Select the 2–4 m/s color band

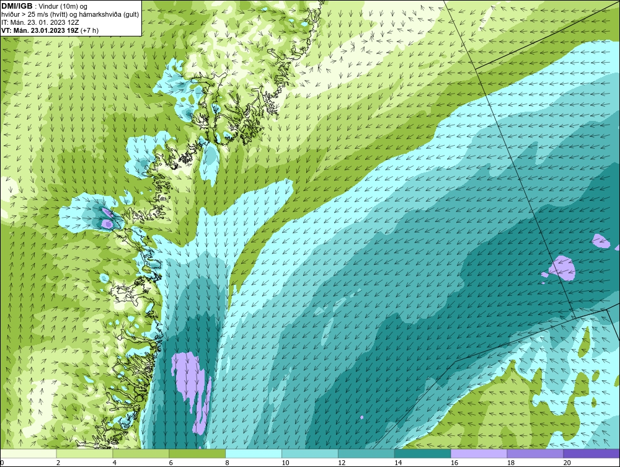[x=84, y=453]
